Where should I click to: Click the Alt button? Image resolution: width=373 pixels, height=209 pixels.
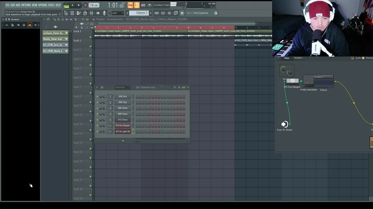(169, 13)
